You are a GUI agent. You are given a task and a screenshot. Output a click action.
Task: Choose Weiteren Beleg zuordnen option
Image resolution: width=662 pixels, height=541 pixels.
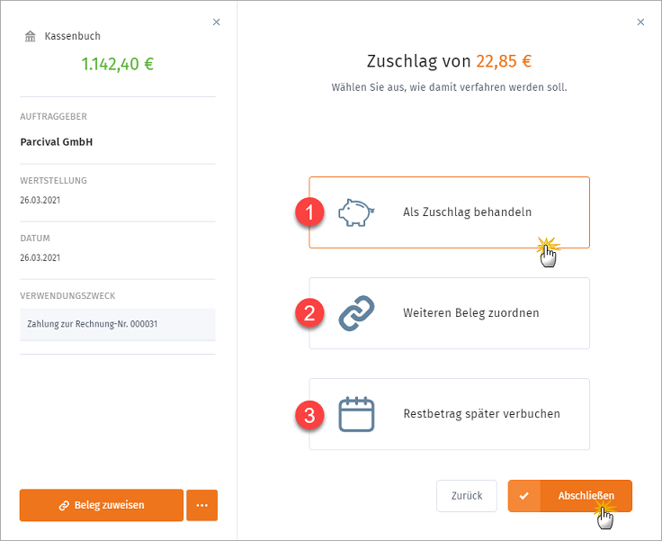(449, 313)
